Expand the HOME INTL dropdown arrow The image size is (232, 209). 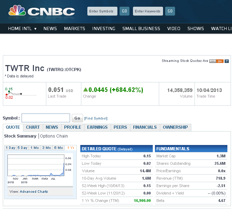(35, 29)
